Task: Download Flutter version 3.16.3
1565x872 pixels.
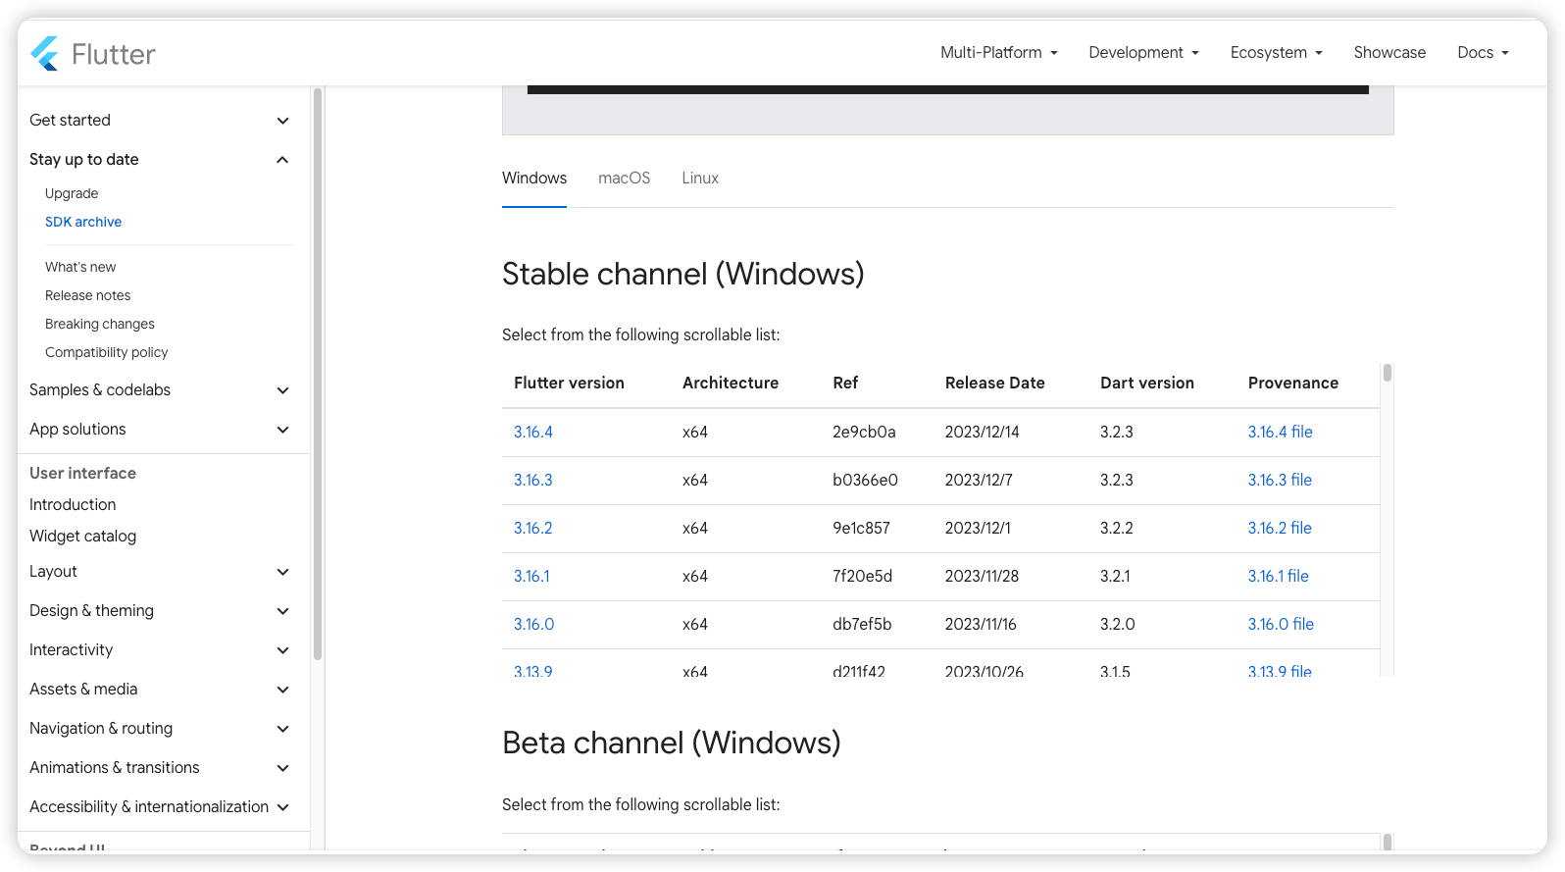Action: pyautogui.click(x=533, y=480)
